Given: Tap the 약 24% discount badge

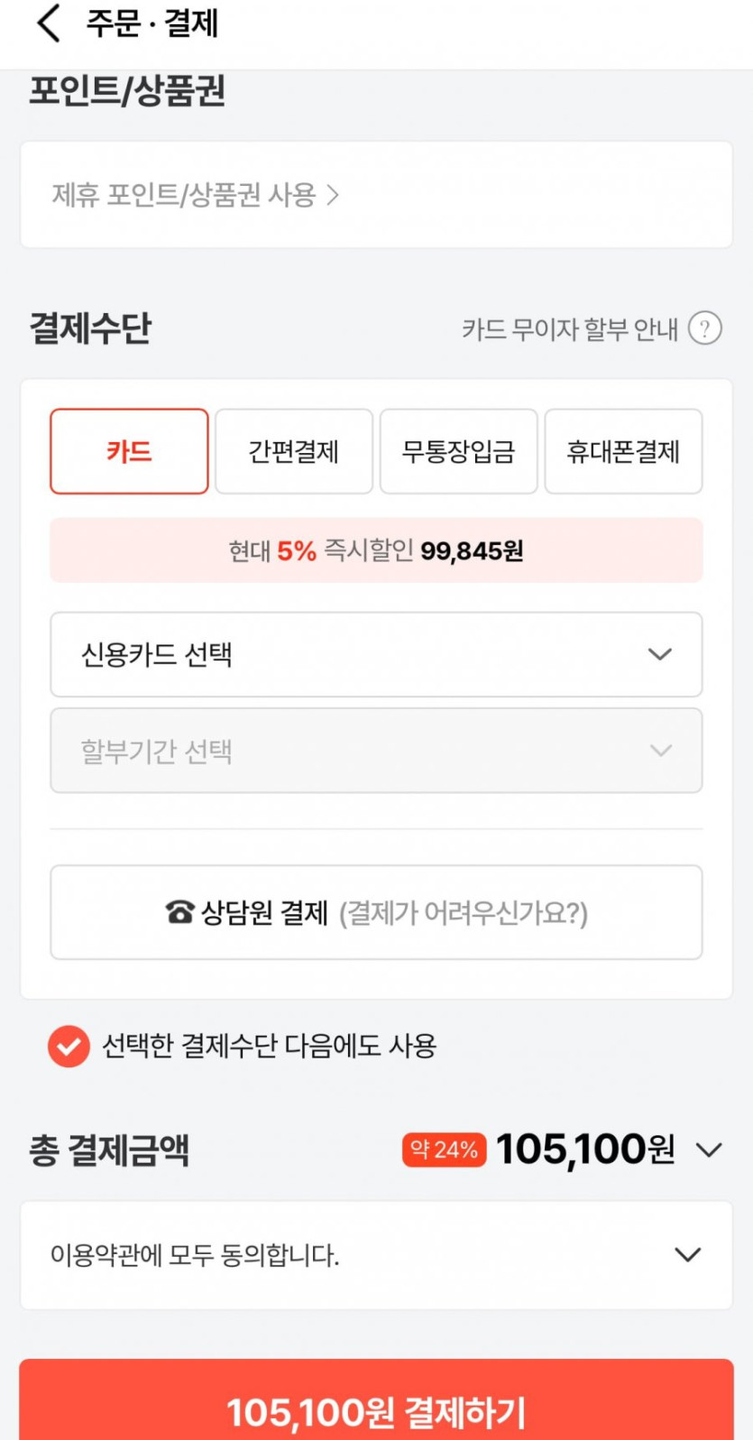Looking at the screenshot, I should pyautogui.click(x=444, y=1149).
